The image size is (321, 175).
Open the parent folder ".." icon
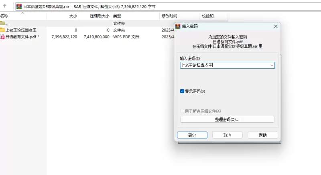(2, 23)
